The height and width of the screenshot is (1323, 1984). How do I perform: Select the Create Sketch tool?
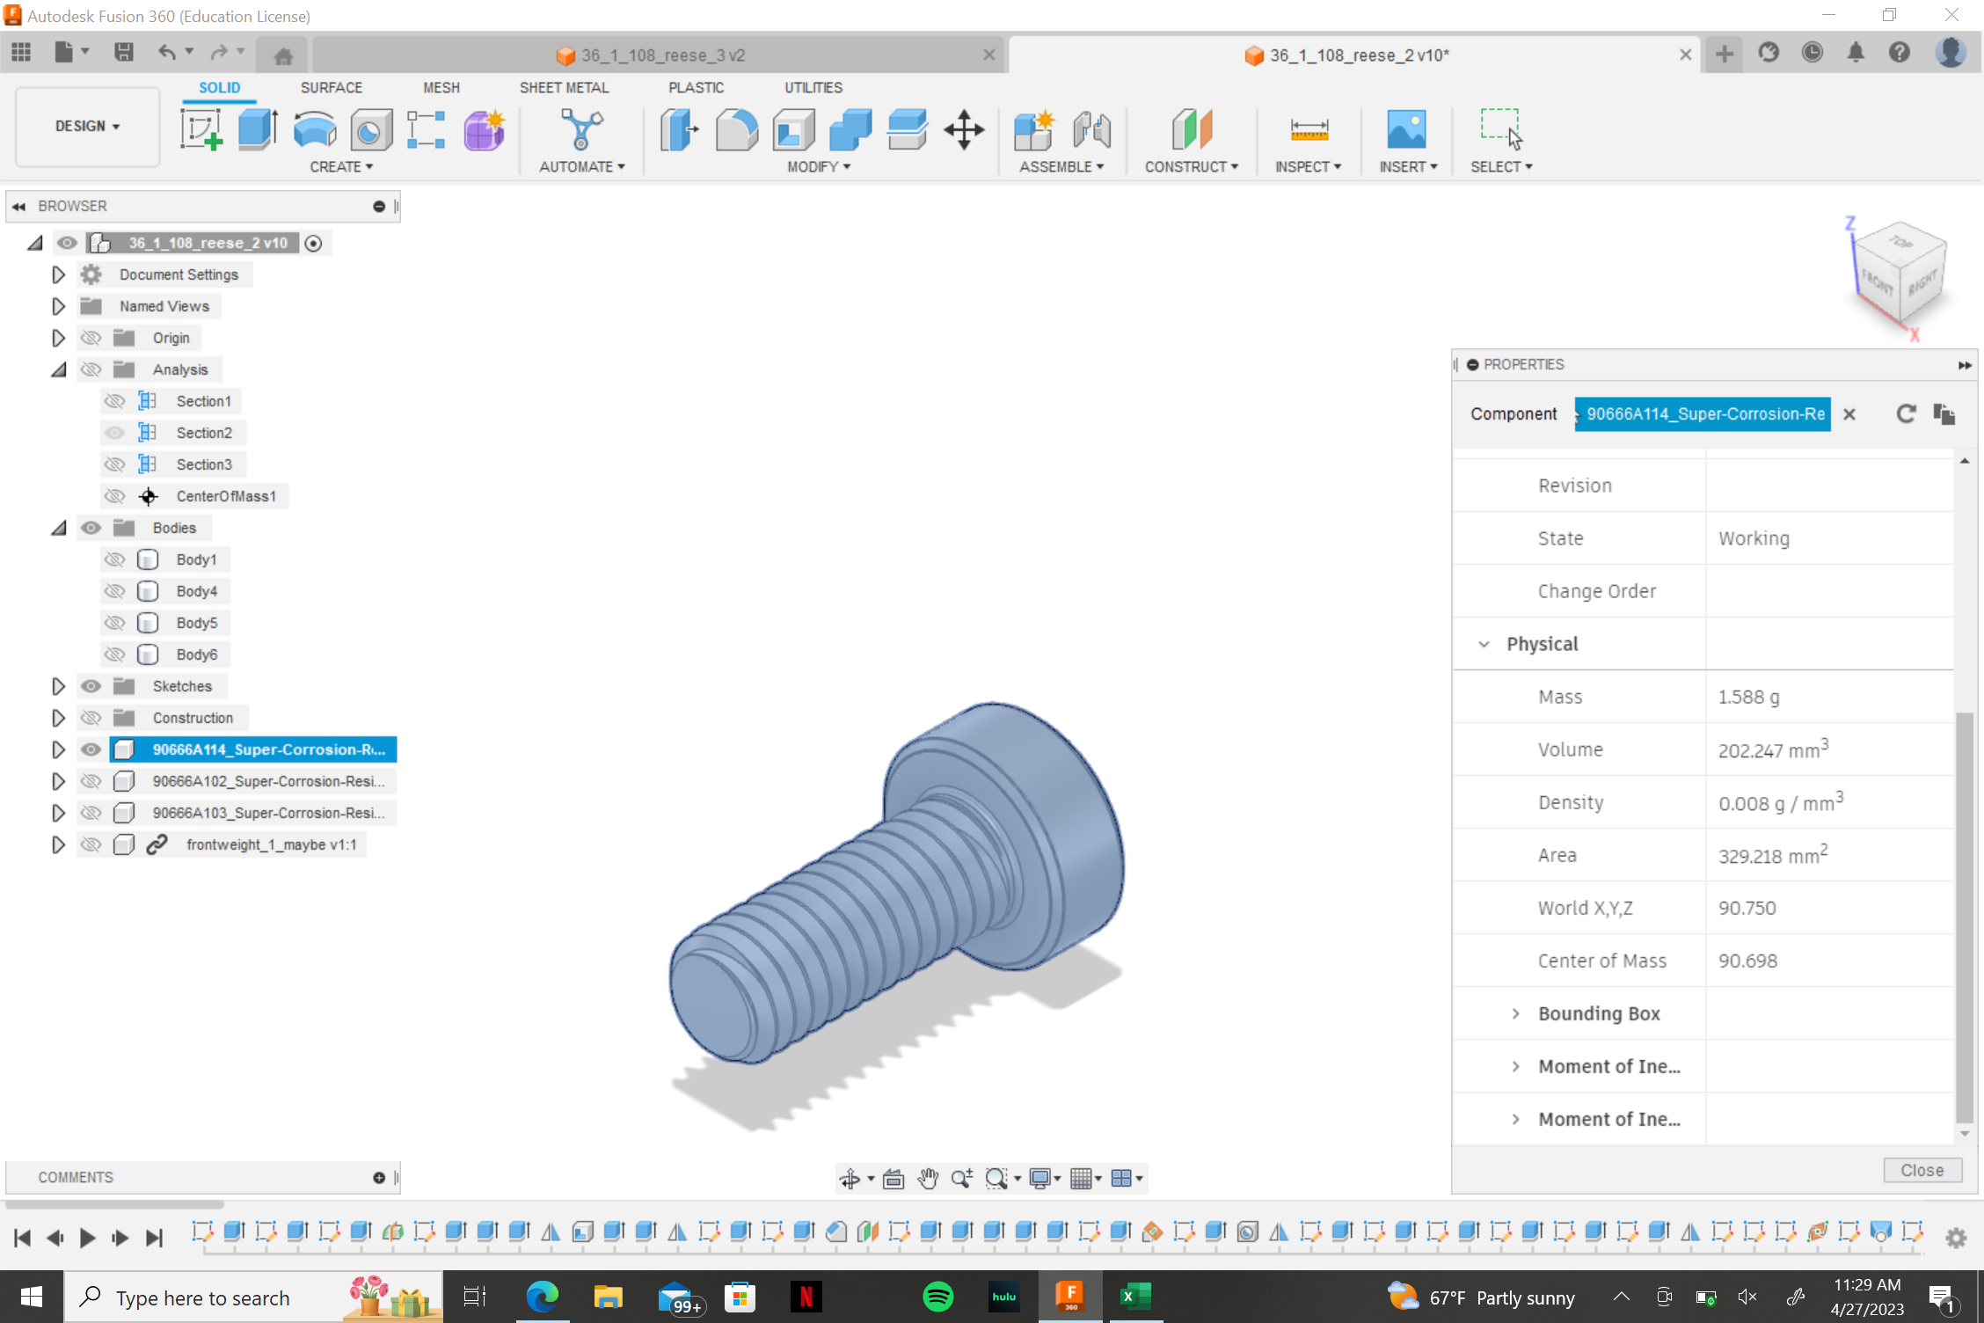point(201,129)
